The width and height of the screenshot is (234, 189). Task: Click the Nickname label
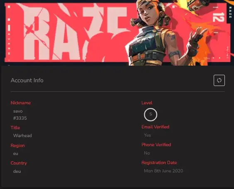[x=21, y=103]
